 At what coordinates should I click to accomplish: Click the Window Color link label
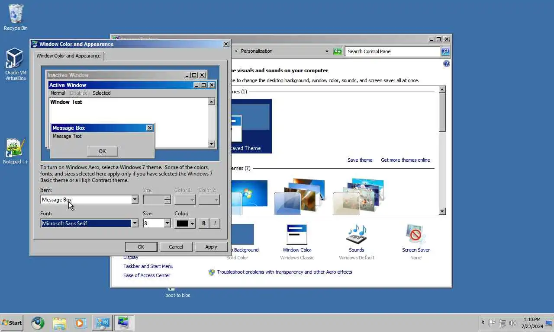tap(297, 250)
